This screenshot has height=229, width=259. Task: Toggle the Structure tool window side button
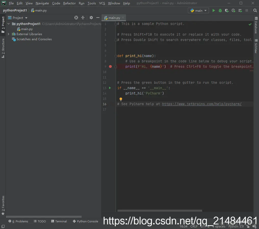coord(3,48)
